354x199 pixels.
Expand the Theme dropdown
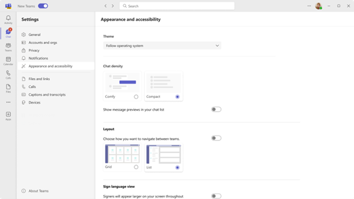[x=162, y=46]
